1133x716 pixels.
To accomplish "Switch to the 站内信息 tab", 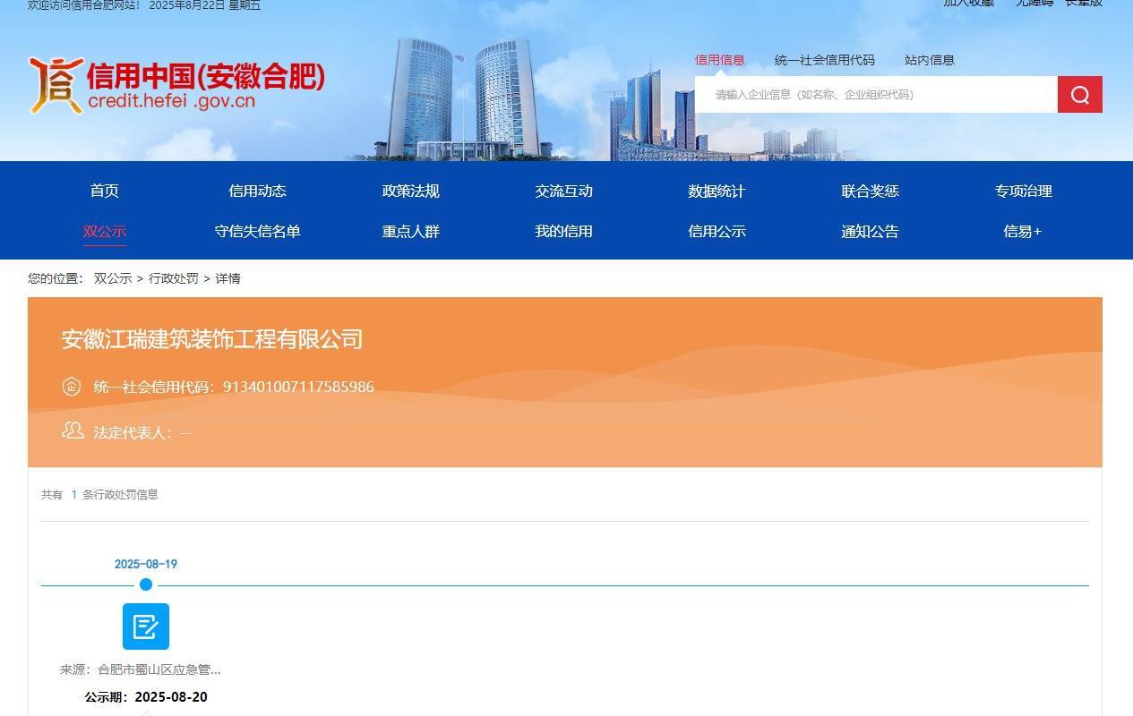I will [930, 60].
